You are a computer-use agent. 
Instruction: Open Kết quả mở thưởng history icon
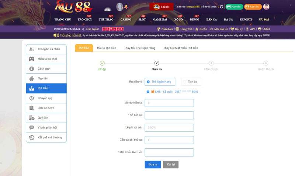pyautogui.click(x=32, y=137)
